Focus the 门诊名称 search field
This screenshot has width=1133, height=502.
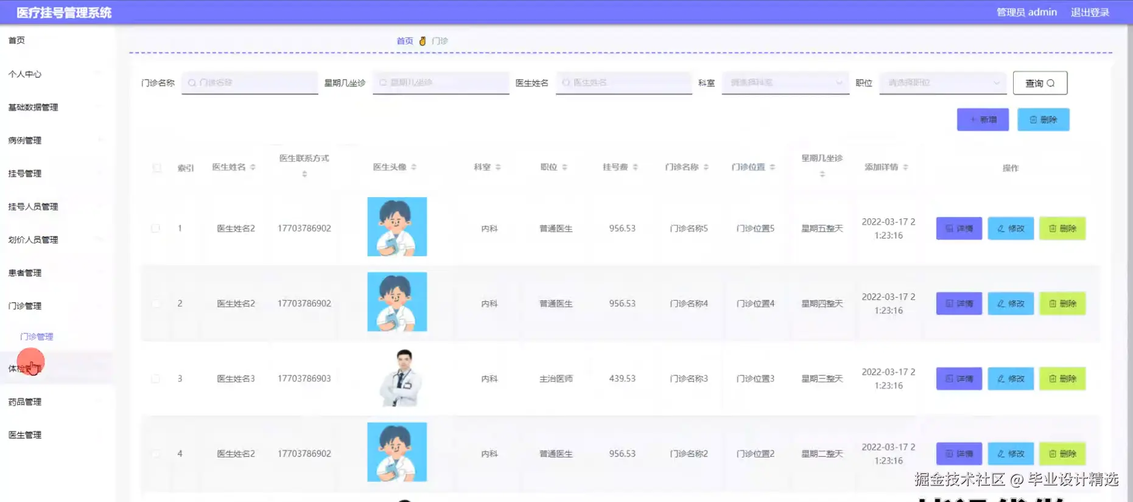(x=250, y=83)
